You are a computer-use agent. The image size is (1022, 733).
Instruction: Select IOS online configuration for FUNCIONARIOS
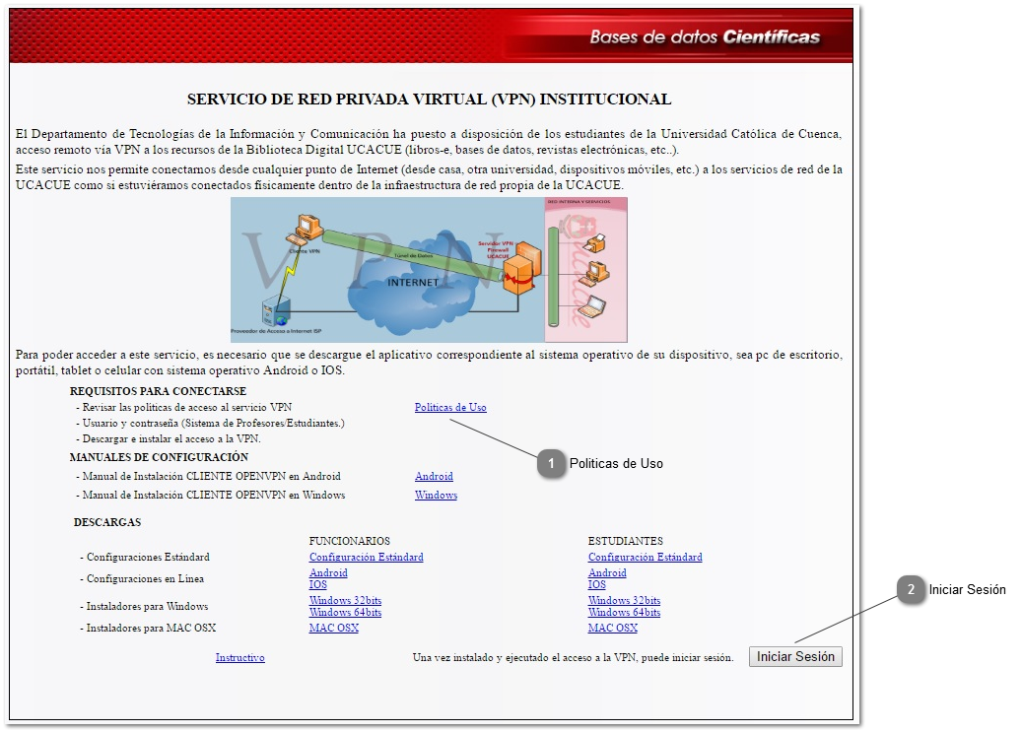318,584
